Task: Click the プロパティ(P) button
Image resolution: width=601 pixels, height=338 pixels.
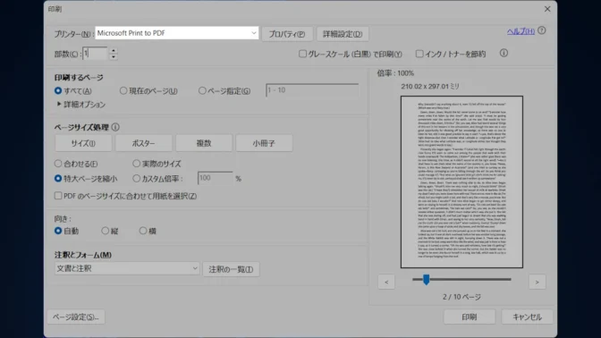Action: [x=287, y=34]
